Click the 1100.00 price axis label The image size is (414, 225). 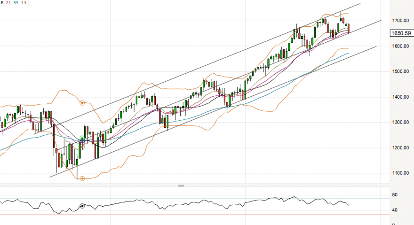[x=400, y=173]
